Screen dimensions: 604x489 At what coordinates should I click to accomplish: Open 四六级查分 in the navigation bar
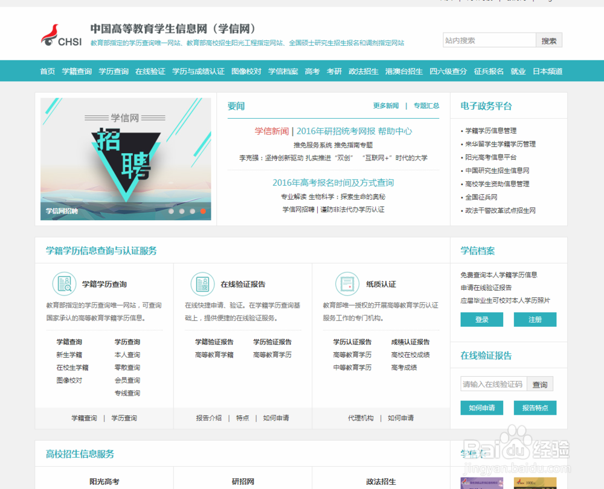point(448,71)
